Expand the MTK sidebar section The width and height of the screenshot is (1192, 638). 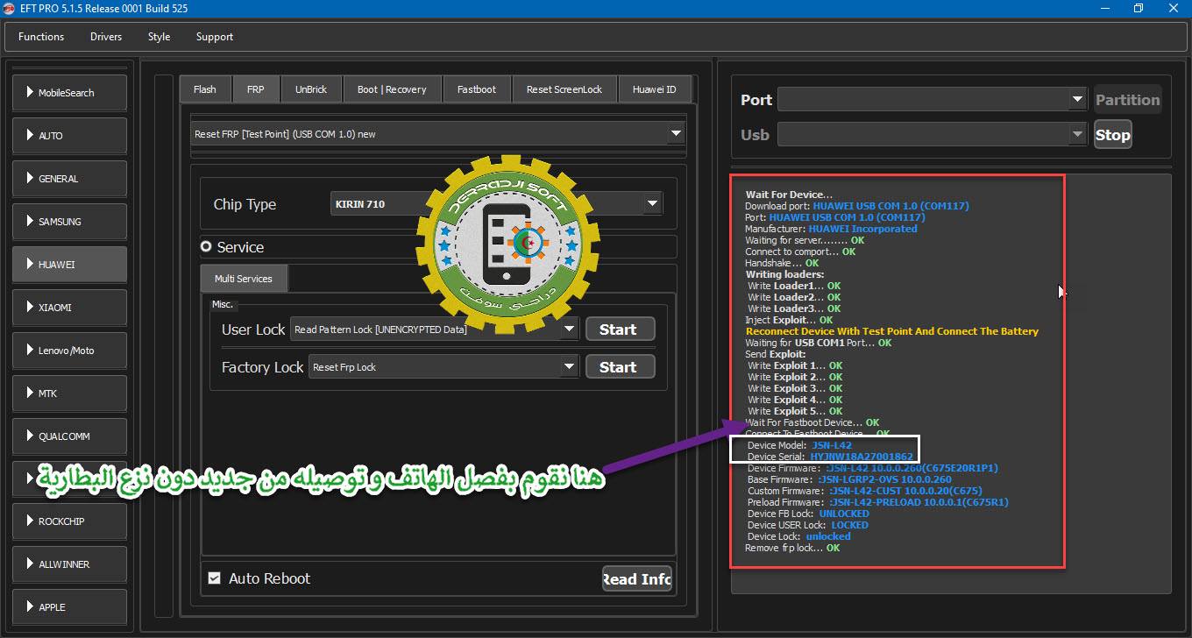coord(69,393)
